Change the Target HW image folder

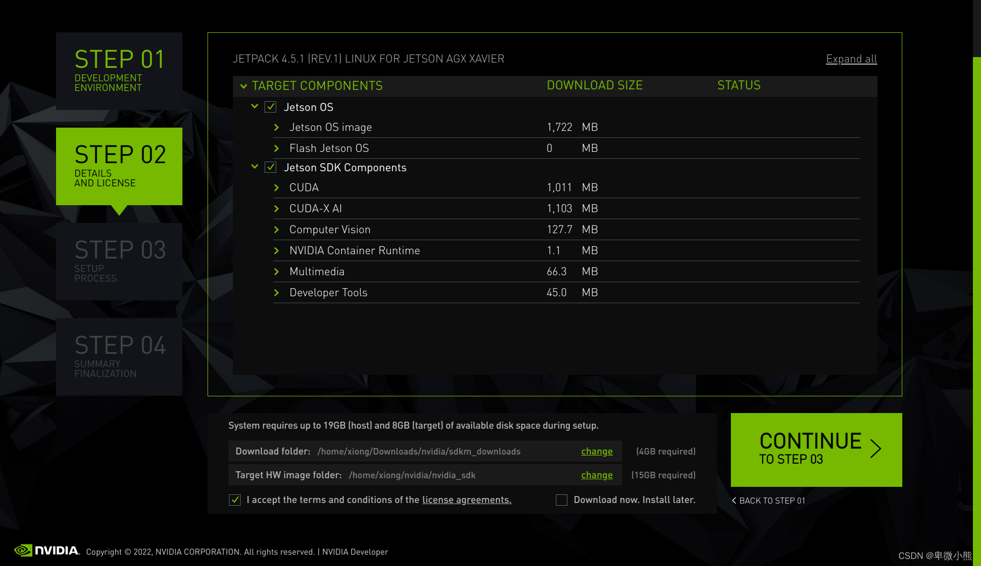597,475
